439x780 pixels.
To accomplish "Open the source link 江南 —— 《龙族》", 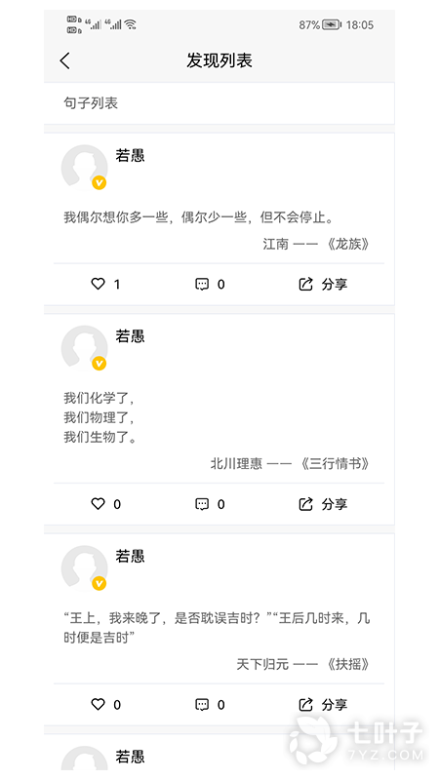I will [316, 244].
